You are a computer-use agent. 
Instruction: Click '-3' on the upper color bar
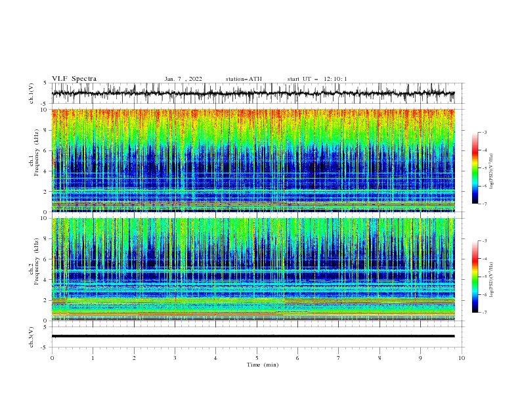coord(484,132)
